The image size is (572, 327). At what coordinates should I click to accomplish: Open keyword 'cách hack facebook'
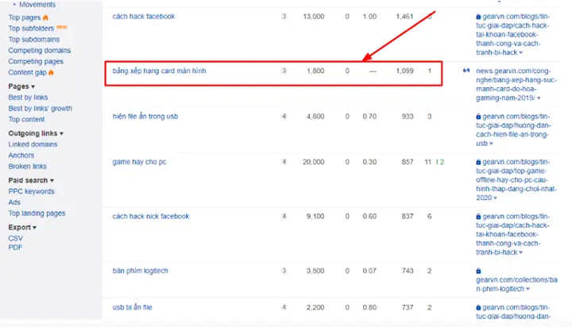point(143,17)
